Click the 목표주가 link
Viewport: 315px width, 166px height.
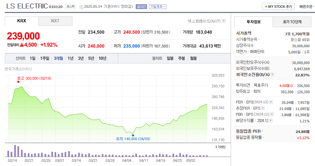pos(261,85)
